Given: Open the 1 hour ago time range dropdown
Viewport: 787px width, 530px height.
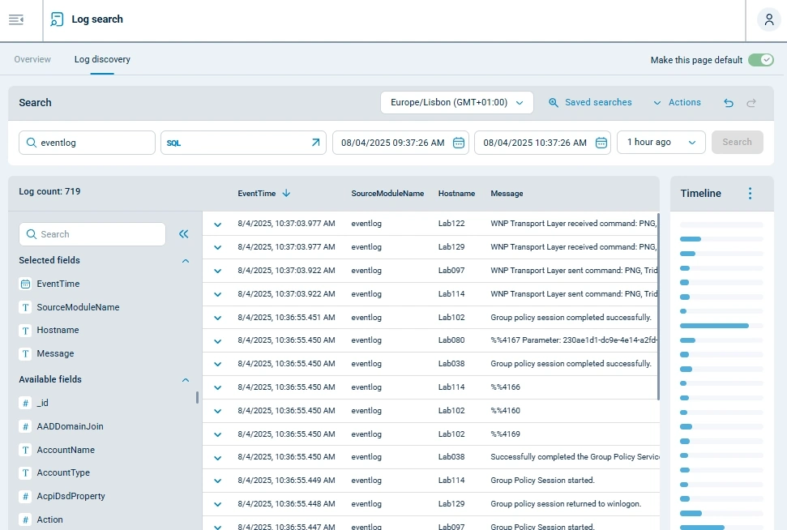Looking at the screenshot, I should 661,142.
